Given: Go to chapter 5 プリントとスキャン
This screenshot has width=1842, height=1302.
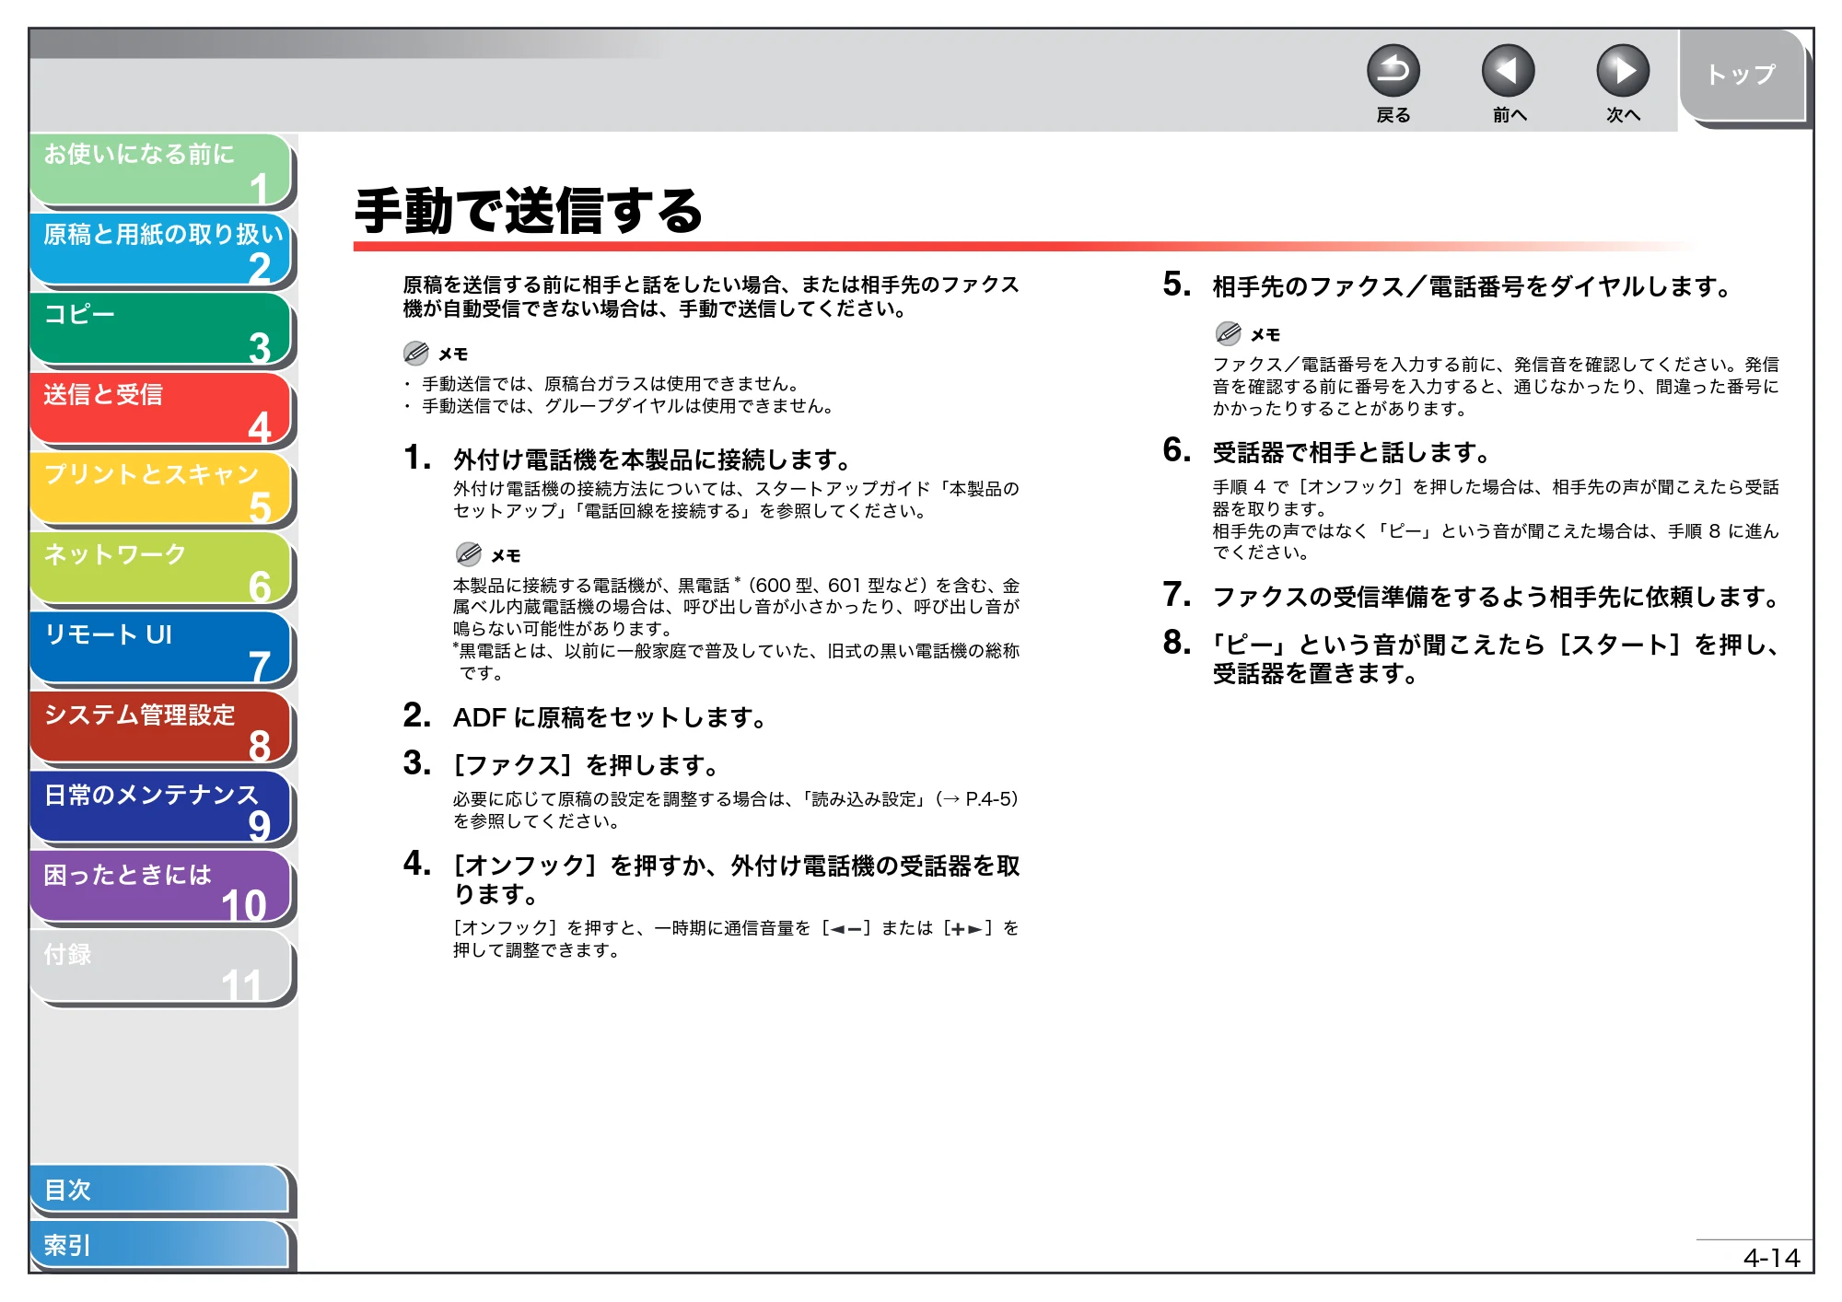Looking at the screenshot, I should click(x=161, y=490).
